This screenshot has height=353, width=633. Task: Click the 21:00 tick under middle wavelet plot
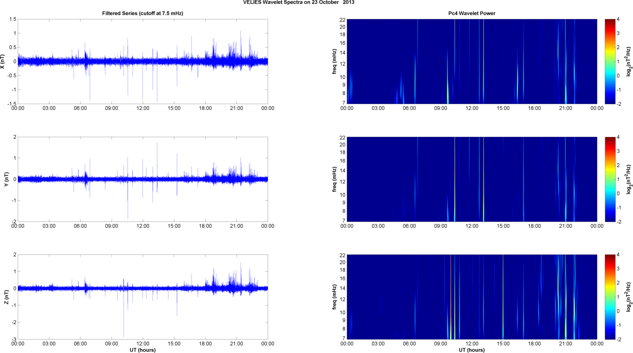pos(565,226)
